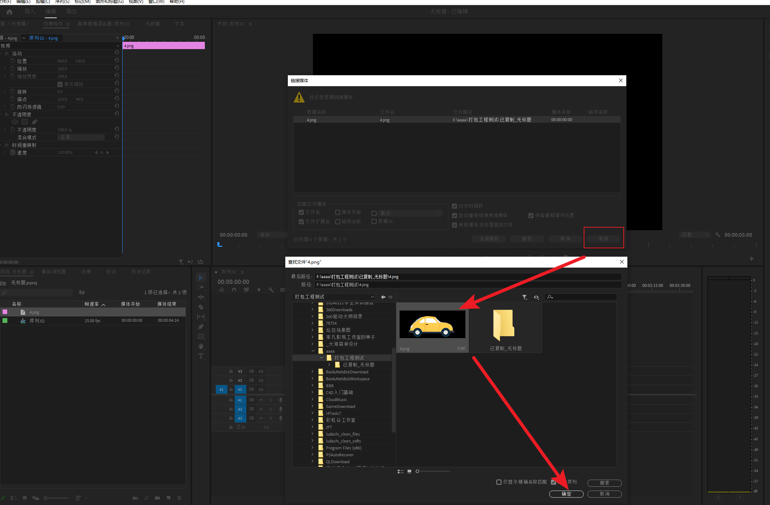Click the eye view-options icon
Image resolution: width=770 pixels, height=505 pixels.
tap(536, 297)
